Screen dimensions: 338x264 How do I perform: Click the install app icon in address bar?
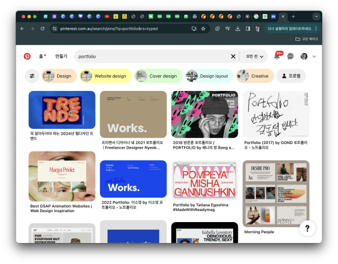tap(194, 29)
